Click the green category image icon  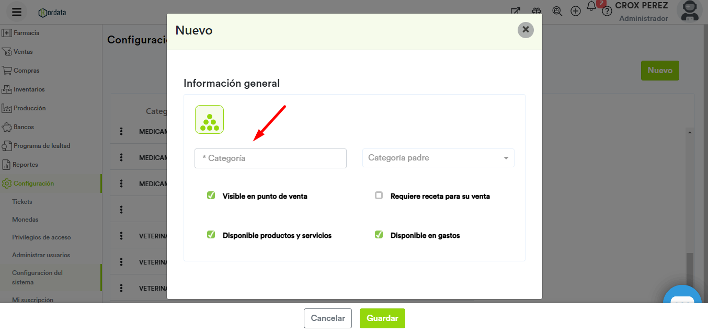tap(209, 120)
